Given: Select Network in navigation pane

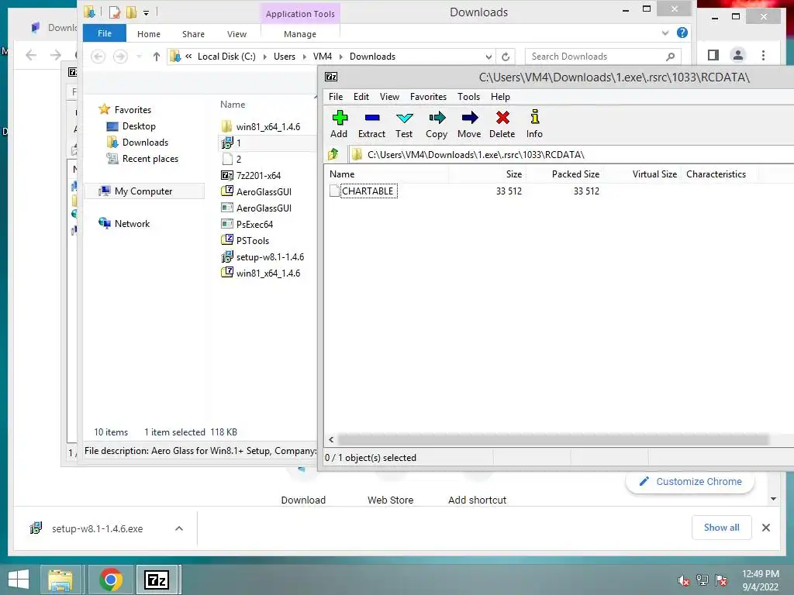Looking at the screenshot, I should click(x=132, y=224).
